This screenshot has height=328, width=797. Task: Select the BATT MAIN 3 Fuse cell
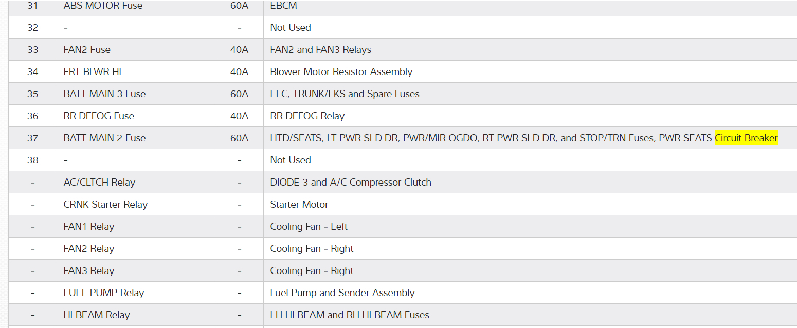pos(104,94)
